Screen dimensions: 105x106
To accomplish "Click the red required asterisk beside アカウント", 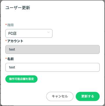I will click(x=6, y=41).
